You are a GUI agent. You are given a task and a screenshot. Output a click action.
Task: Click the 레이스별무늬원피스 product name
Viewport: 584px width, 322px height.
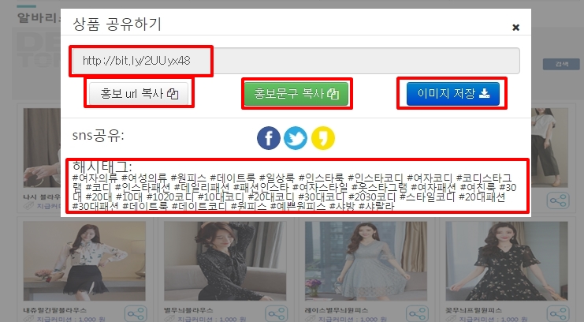pos(337,310)
